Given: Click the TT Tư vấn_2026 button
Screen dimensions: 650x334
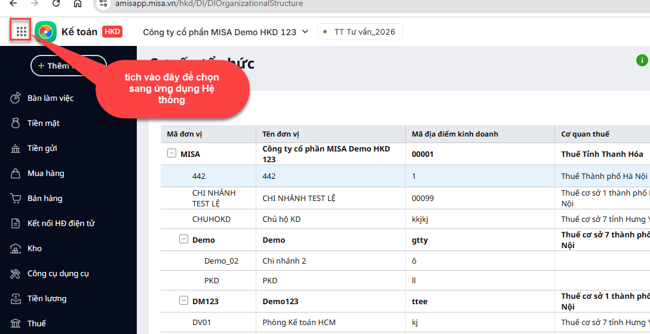Looking at the screenshot, I should [360, 32].
